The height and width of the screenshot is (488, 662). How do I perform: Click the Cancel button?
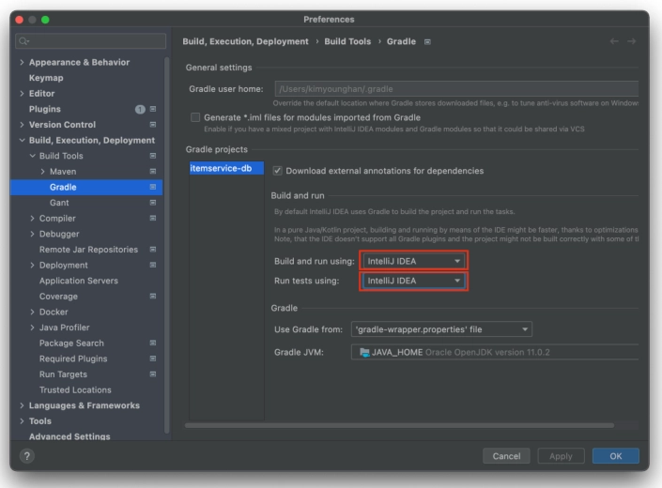pos(506,456)
